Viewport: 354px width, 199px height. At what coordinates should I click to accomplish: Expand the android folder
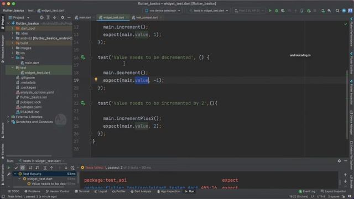[x=13, y=38]
